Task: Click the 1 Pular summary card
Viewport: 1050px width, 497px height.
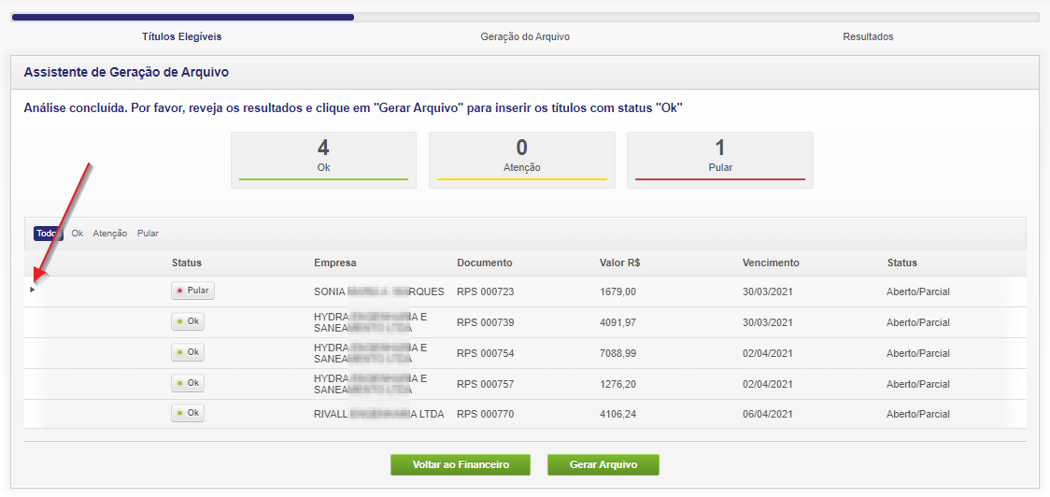Action: click(x=719, y=160)
